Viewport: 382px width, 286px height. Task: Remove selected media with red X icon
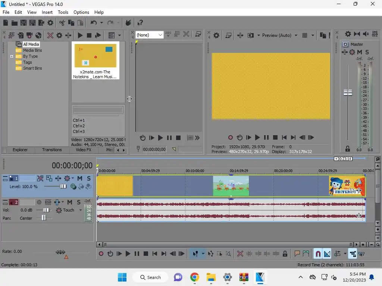pos(50,35)
